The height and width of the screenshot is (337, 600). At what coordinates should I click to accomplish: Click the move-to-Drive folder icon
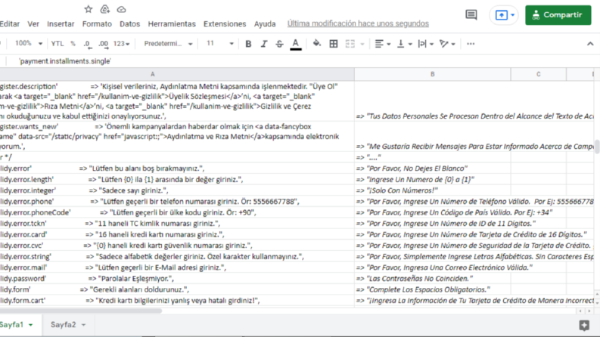click(105, 9)
